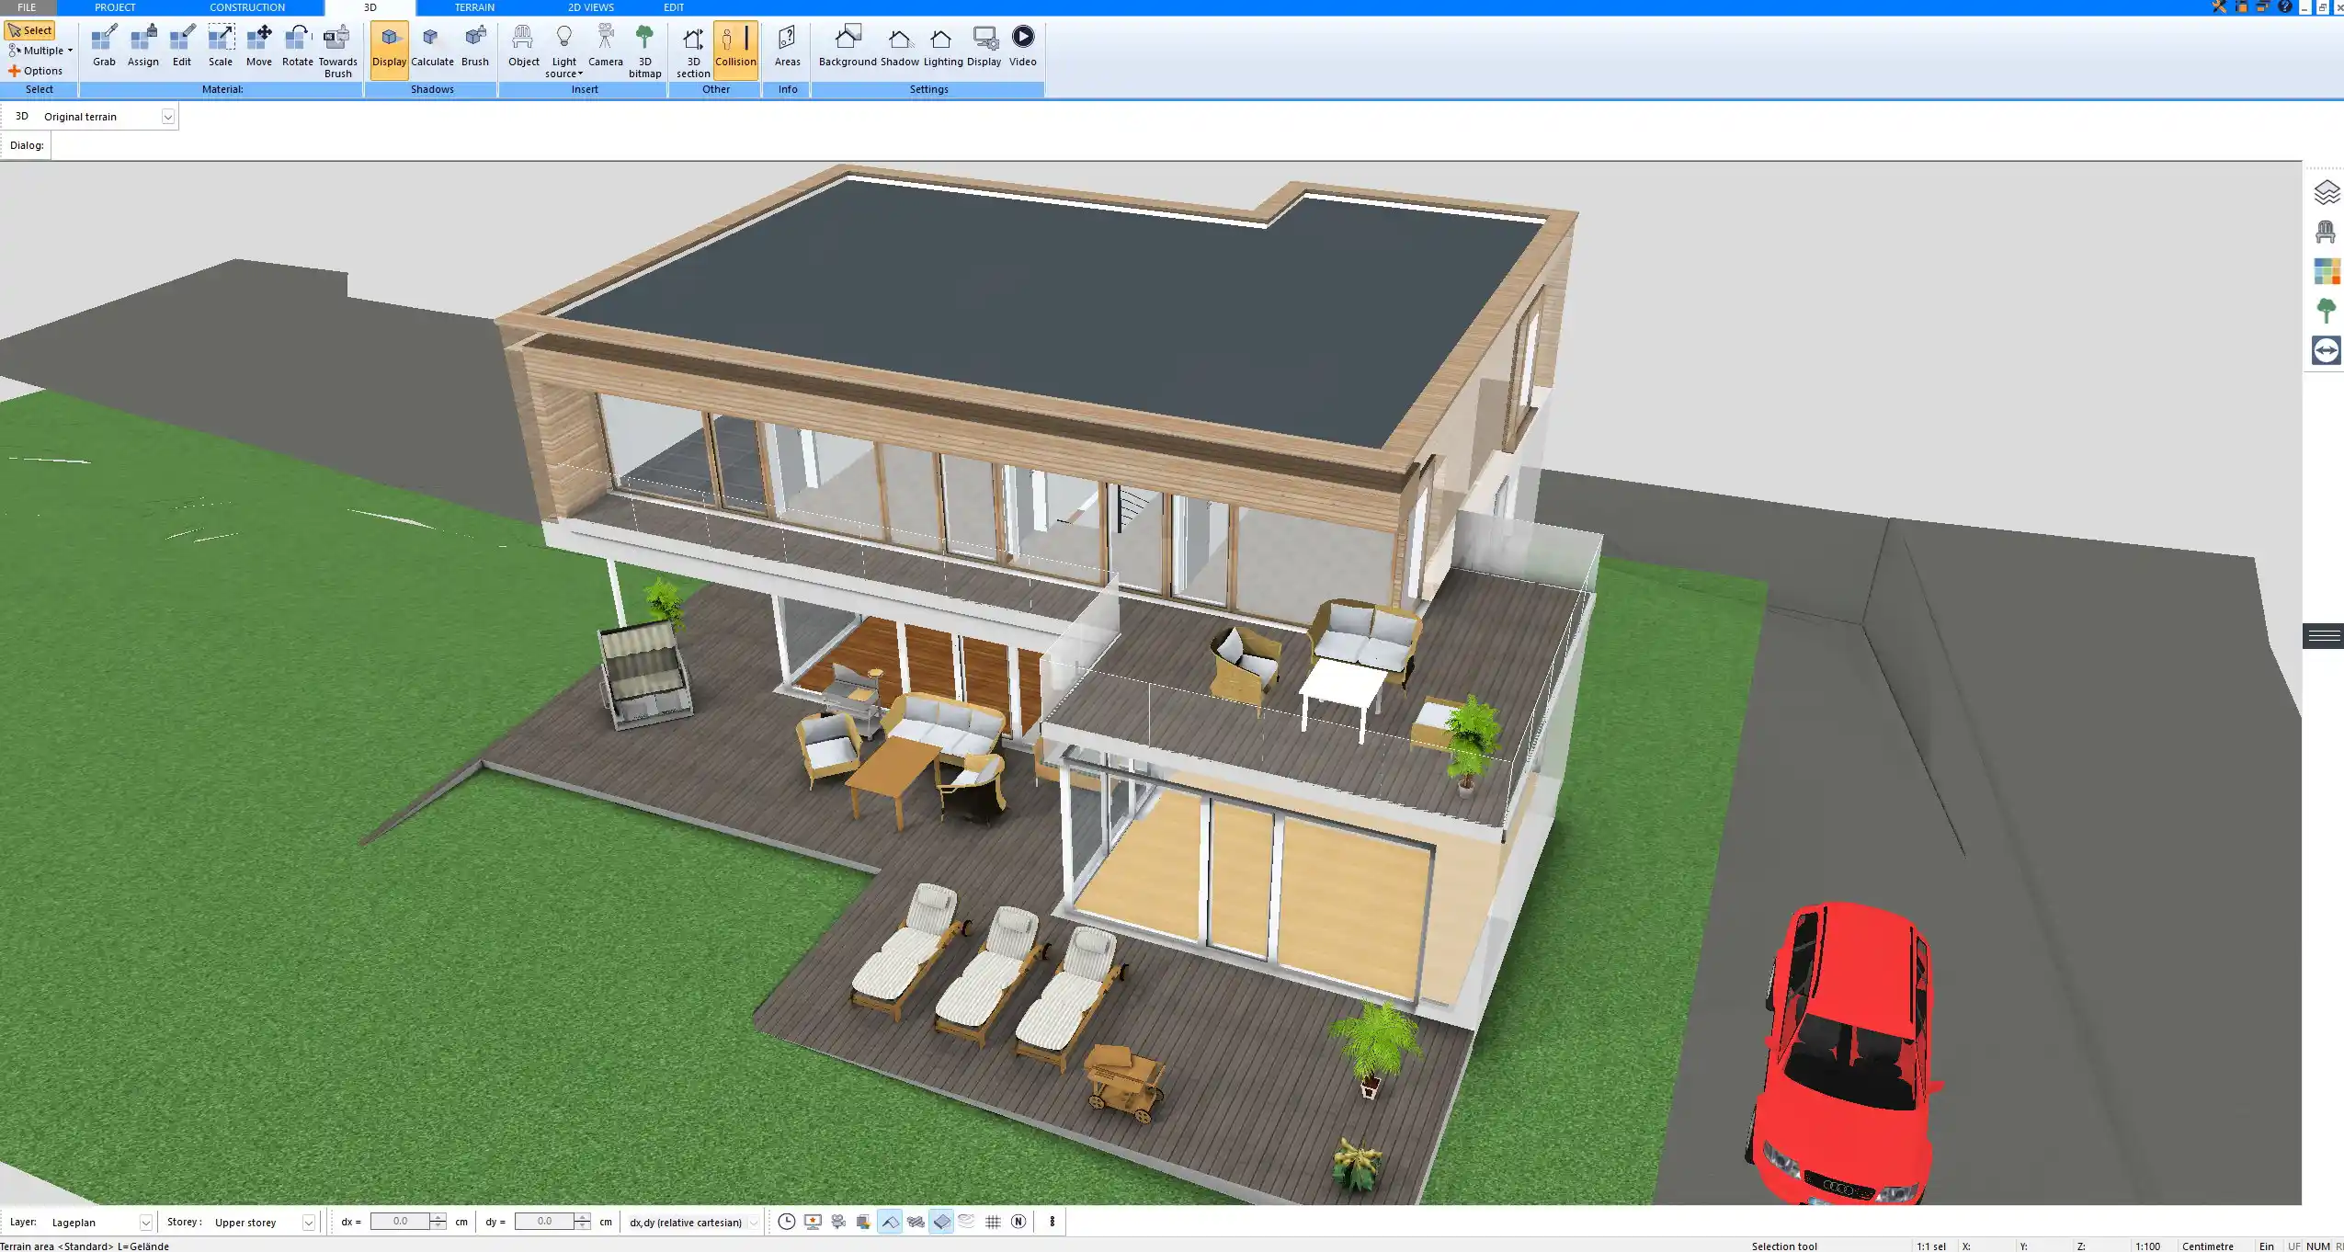
Task: Start the Video playback tool
Action: pos(1022,46)
